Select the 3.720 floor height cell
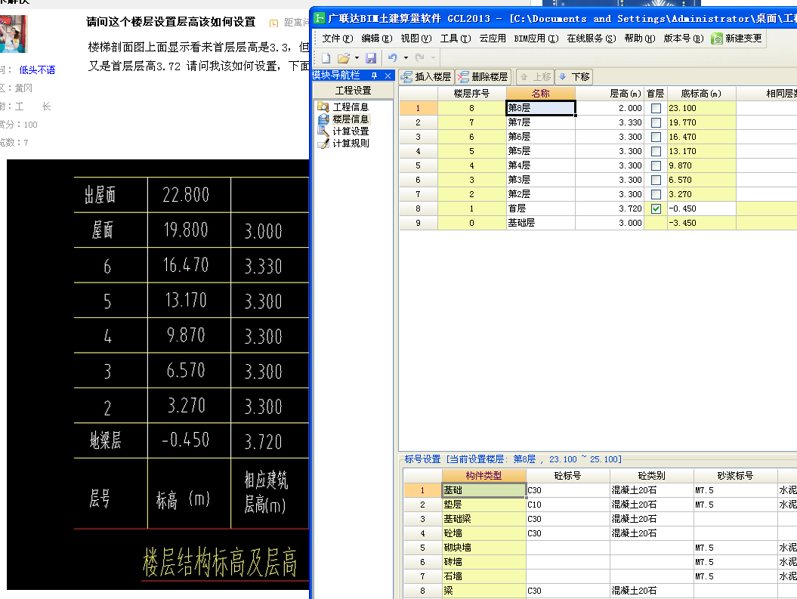This screenshot has height=599, width=797. (x=610, y=208)
